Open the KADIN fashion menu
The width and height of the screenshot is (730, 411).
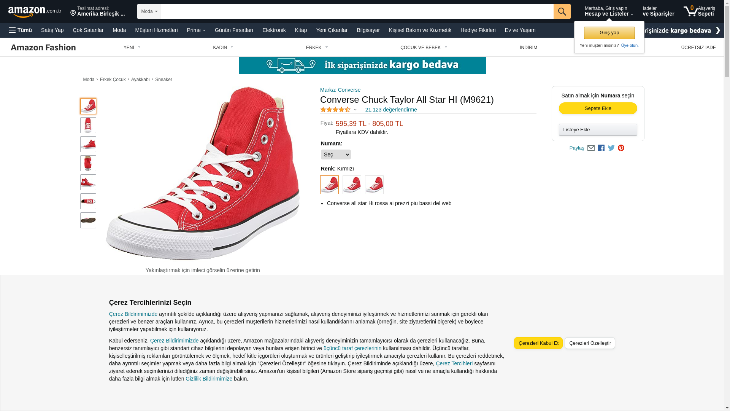[223, 48]
